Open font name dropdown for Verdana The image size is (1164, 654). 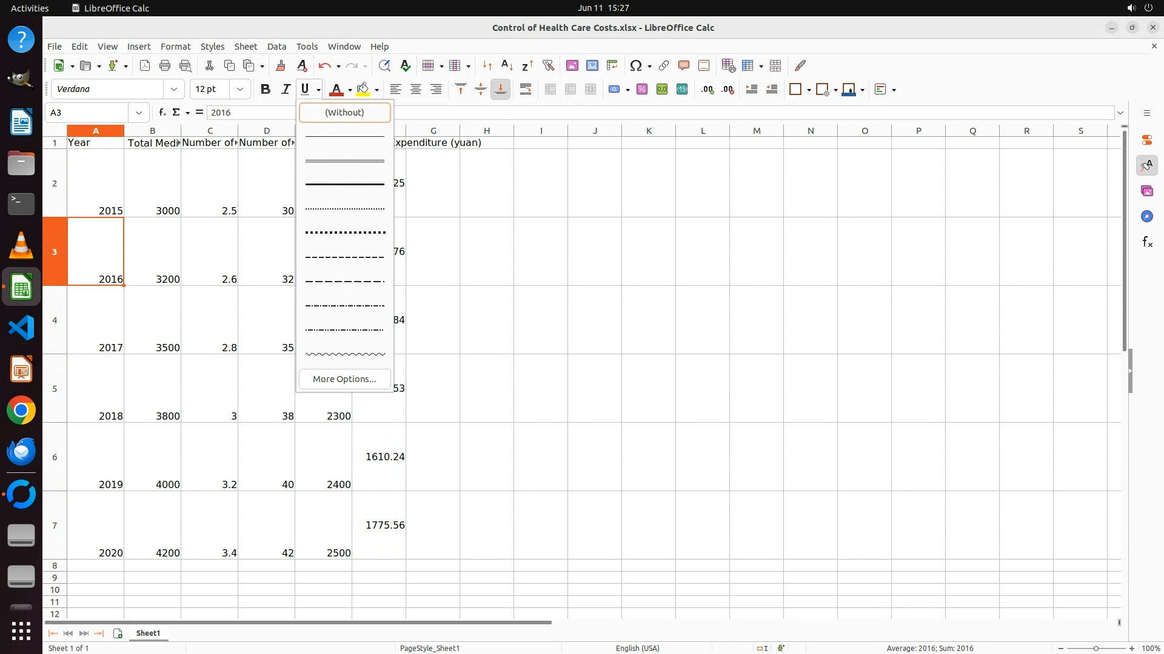(174, 90)
